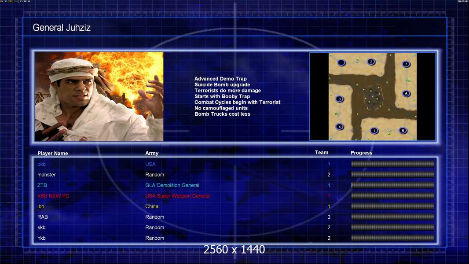Click the "Random" army entry for RAB

point(154,217)
